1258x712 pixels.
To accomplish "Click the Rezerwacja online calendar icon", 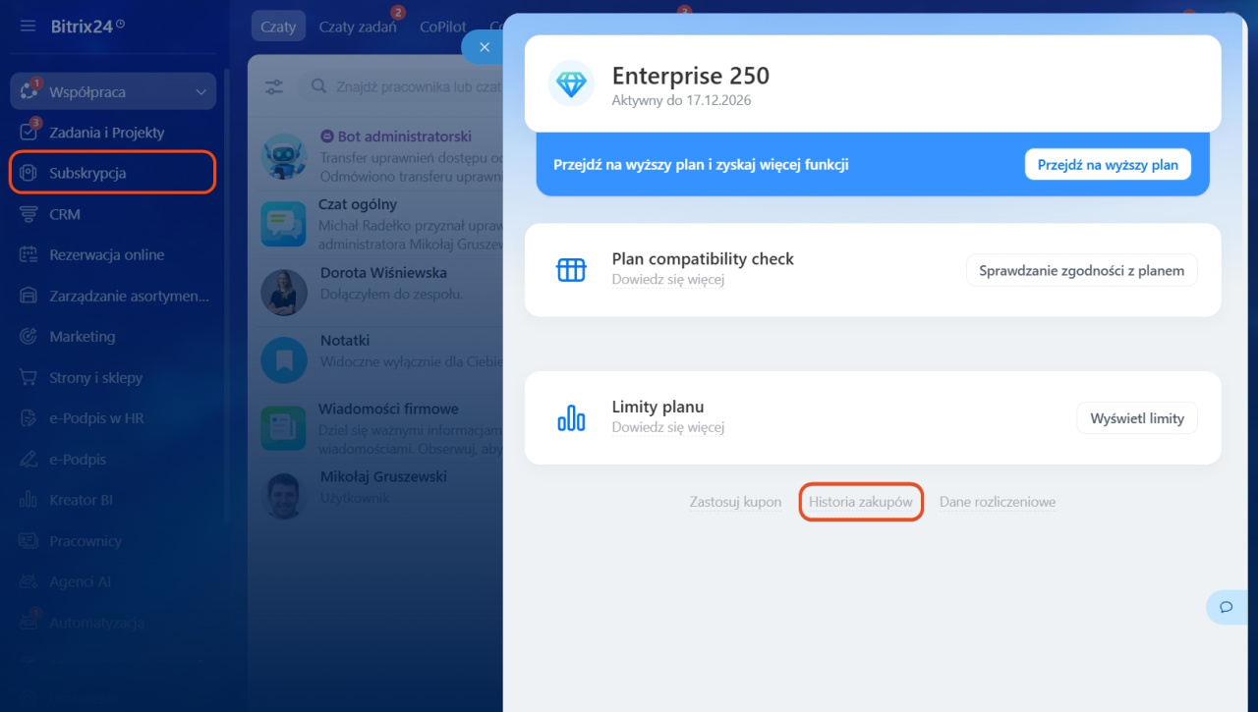I will click(x=29, y=254).
